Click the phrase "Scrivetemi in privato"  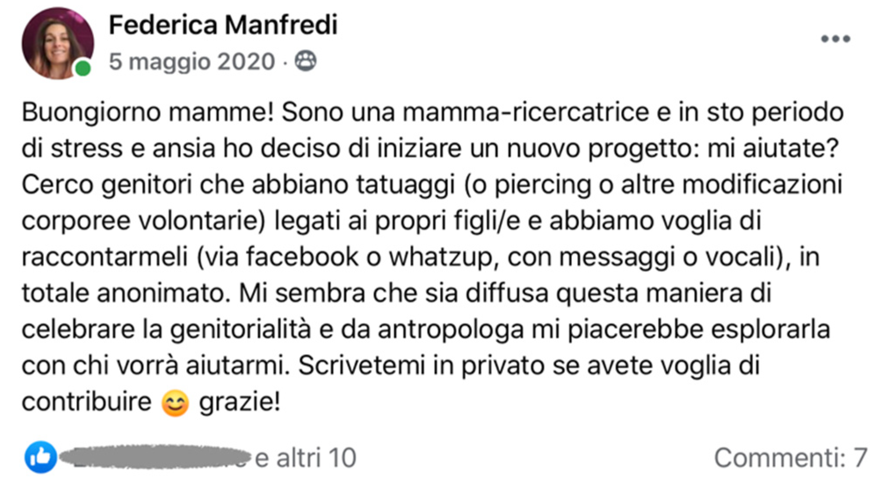421,365
